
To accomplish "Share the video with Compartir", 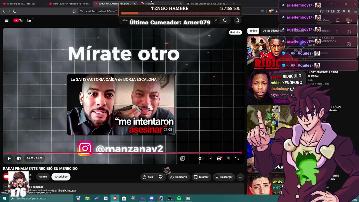I will [x=178, y=177].
